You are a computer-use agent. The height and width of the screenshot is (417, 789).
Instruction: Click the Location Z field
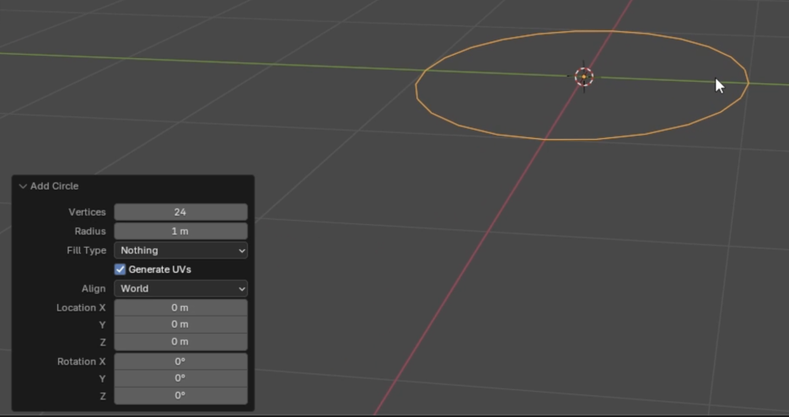[180, 341]
